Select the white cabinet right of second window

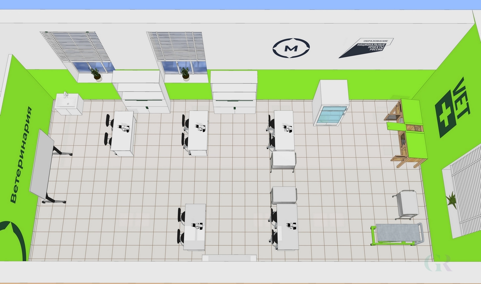(235, 92)
